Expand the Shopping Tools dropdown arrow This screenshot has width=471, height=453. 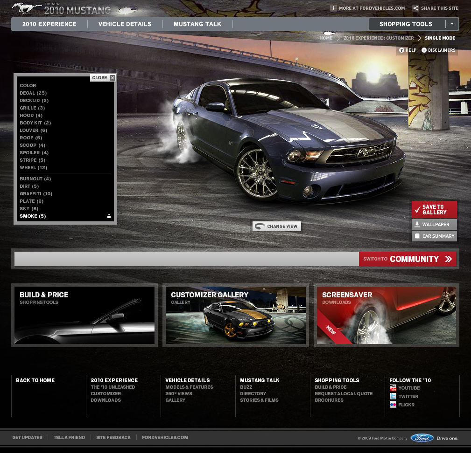click(452, 24)
